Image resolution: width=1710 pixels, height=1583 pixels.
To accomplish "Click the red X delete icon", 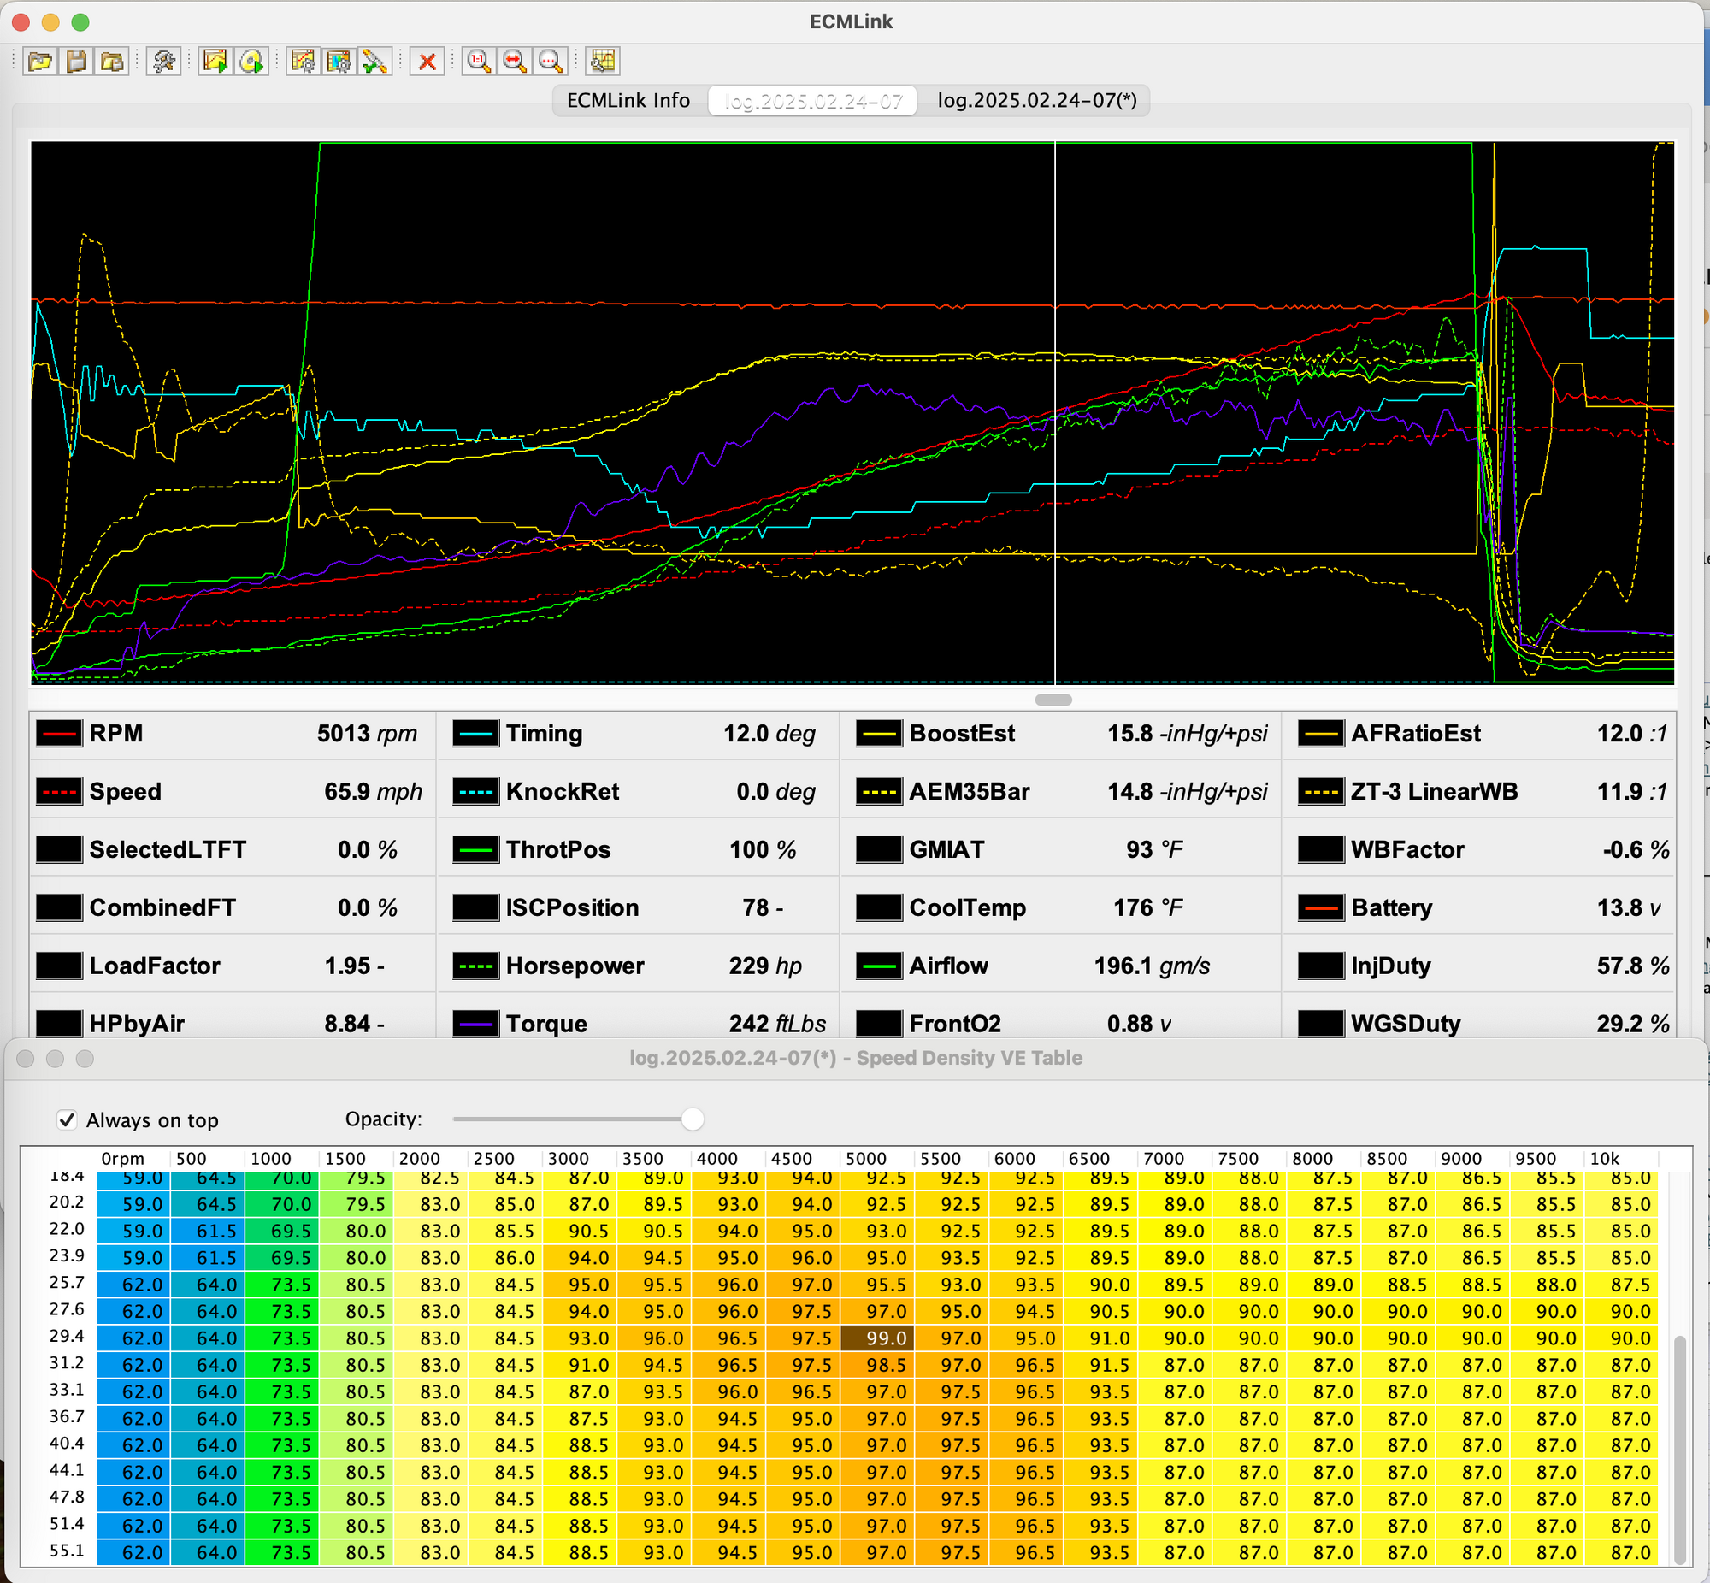I will coord(427,61).
